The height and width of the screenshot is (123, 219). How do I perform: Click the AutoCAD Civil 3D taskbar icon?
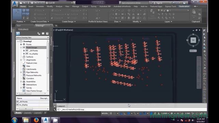[x=46, y=120]
